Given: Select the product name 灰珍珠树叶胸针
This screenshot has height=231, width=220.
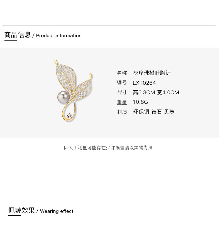Looking at the screenshot, I should tap(152, 73).
